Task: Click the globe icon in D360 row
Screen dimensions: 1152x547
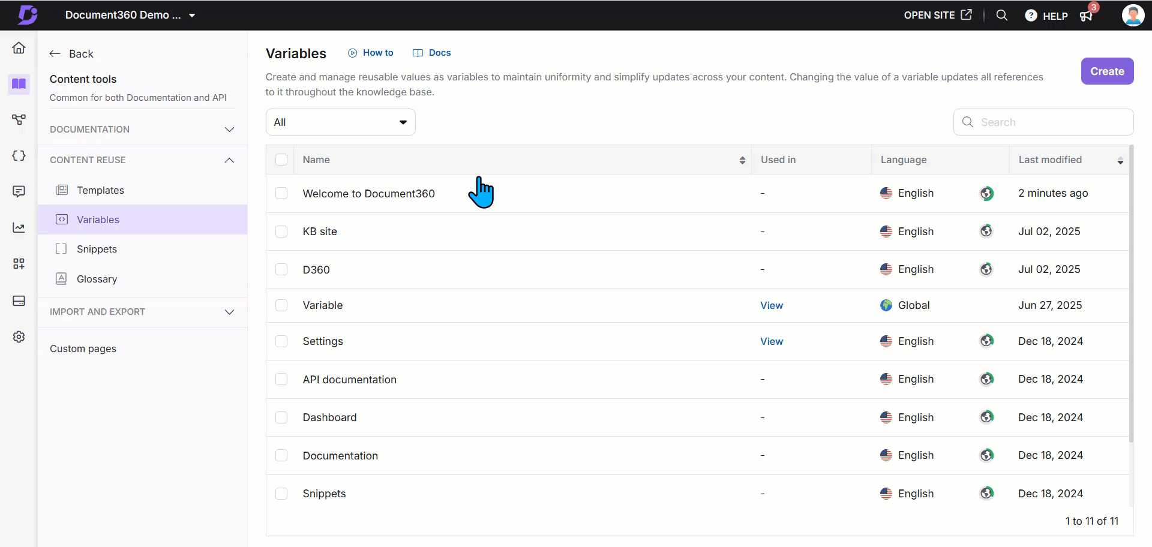Action: (x=986, y=269)
